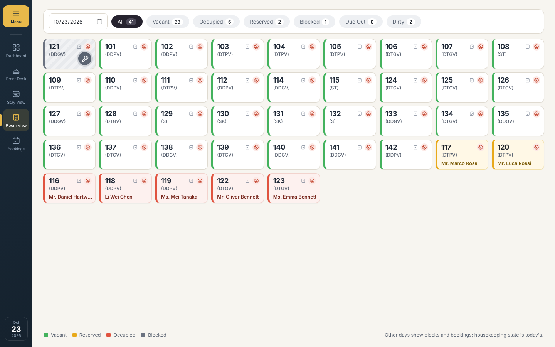Toggle clean checkbox on room 118
555x347 pixels.
click(135, 181)
